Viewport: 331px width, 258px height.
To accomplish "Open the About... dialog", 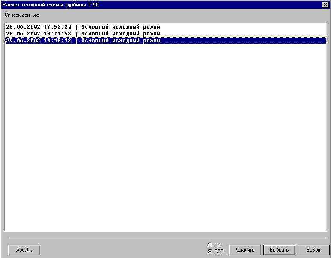I will click(24, 250).
